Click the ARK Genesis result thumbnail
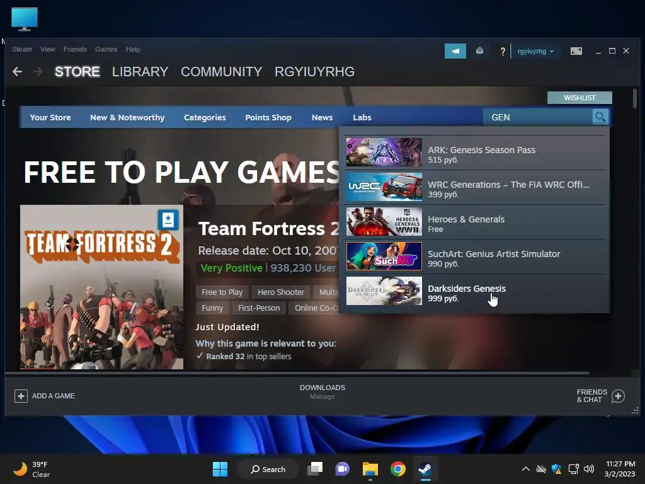Image resolution: width=645 pixels, height=484 pixels. 384,153
